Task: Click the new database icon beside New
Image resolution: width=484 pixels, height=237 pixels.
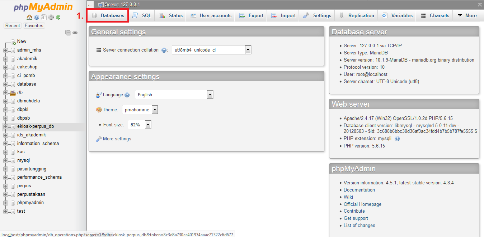Action: (13, 42)
